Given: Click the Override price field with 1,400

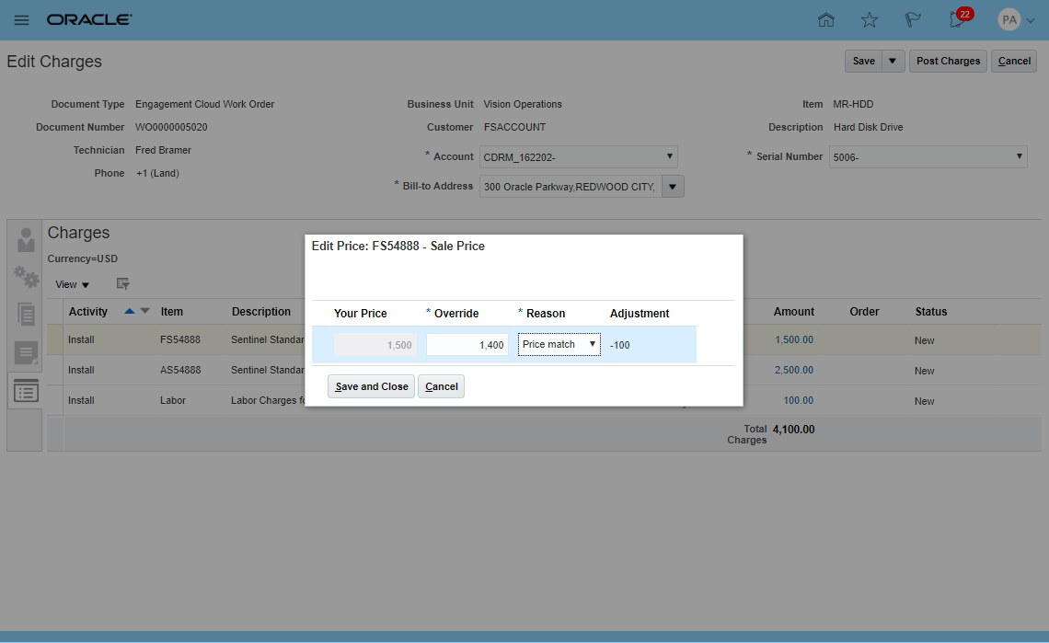Looking at the screenshot, I should click(x=467, y=345).
